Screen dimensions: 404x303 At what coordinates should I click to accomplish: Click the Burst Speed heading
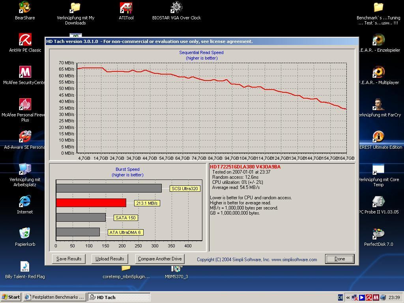[x=127, y=169]
